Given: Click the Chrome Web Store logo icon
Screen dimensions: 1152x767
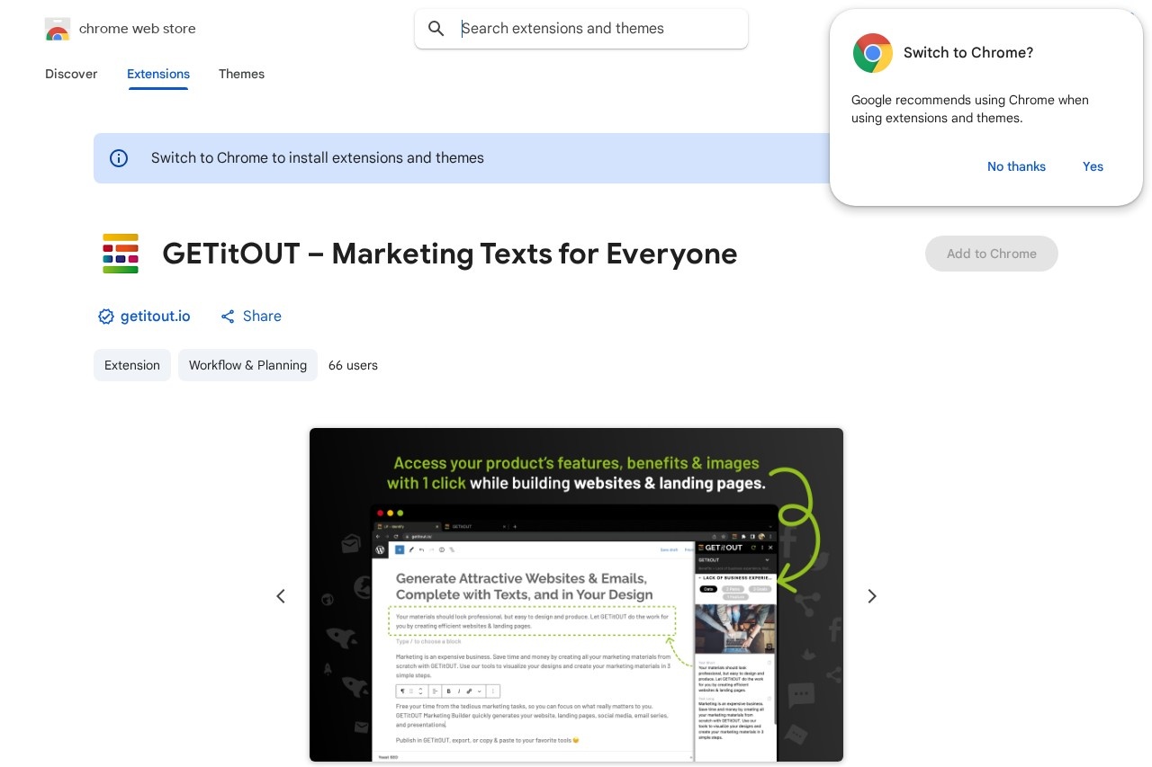Looking at the screenshot, I should click(x=58, y=29).
